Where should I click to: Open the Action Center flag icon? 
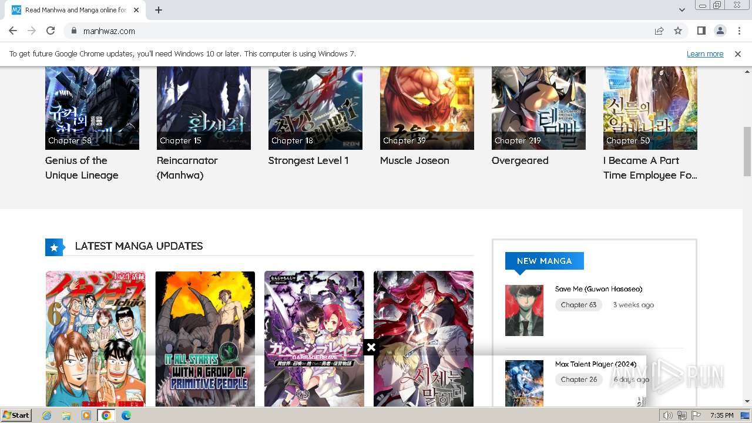(x=696, y=415)
